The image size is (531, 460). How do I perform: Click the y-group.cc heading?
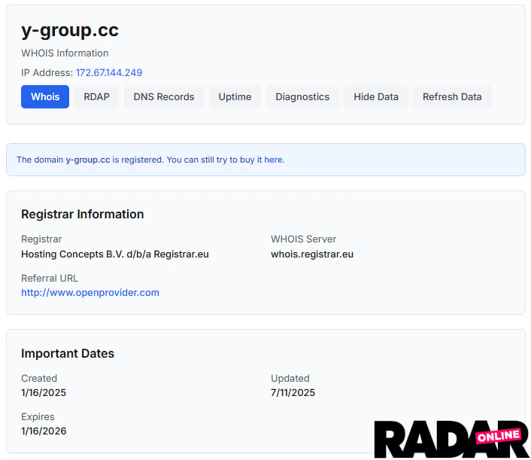[70, 31]
